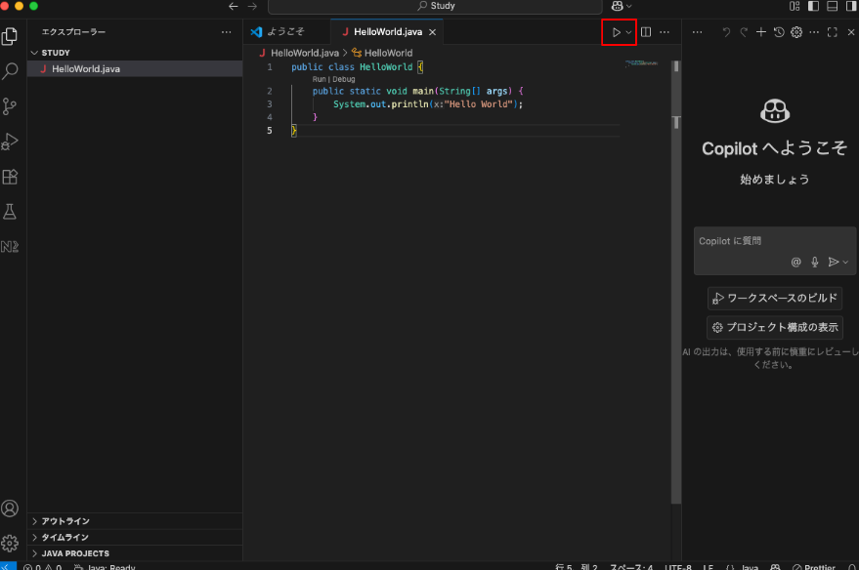
Task: Start a new Copilot chat
Action: point(761,32)
